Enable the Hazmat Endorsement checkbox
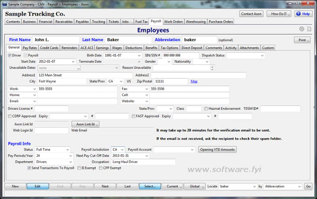 (206, 109)
